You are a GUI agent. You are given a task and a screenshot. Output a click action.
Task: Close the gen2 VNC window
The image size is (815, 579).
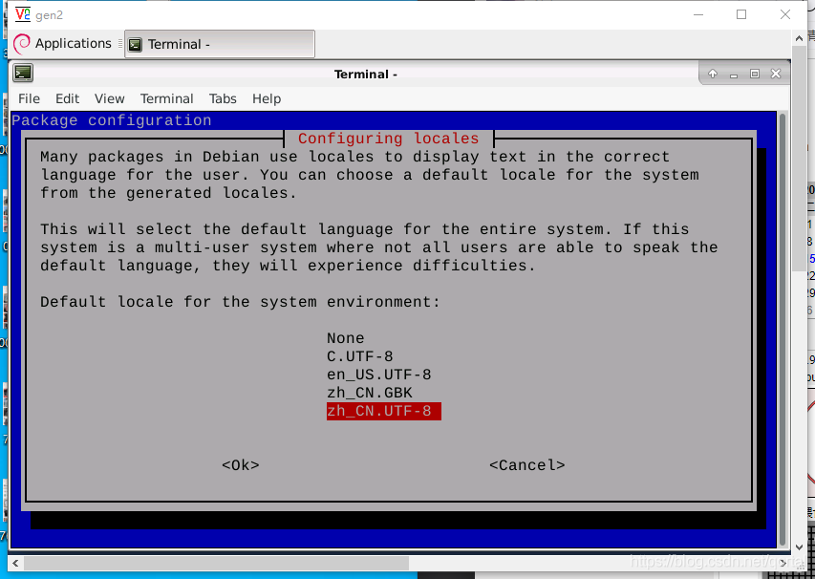tap(785, 14)
